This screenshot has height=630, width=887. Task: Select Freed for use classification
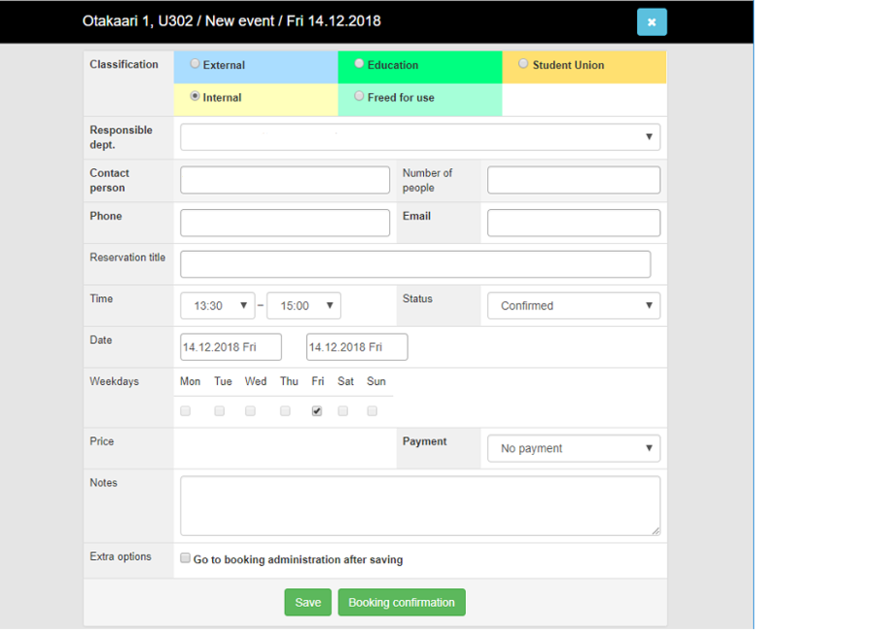(x=359, y=96)
